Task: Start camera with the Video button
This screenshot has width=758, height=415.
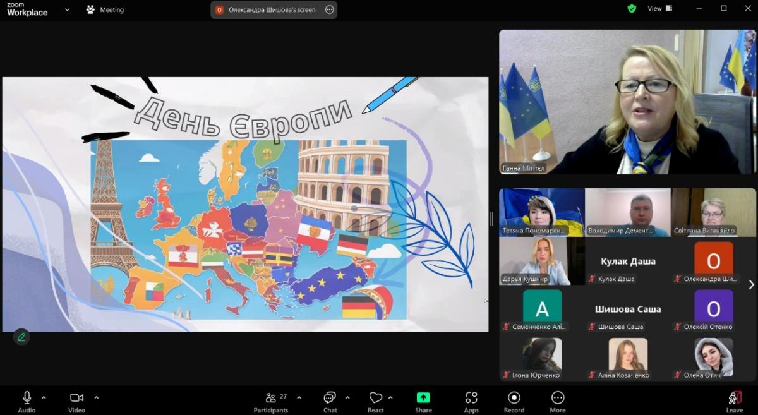Action: coord(76,401)
